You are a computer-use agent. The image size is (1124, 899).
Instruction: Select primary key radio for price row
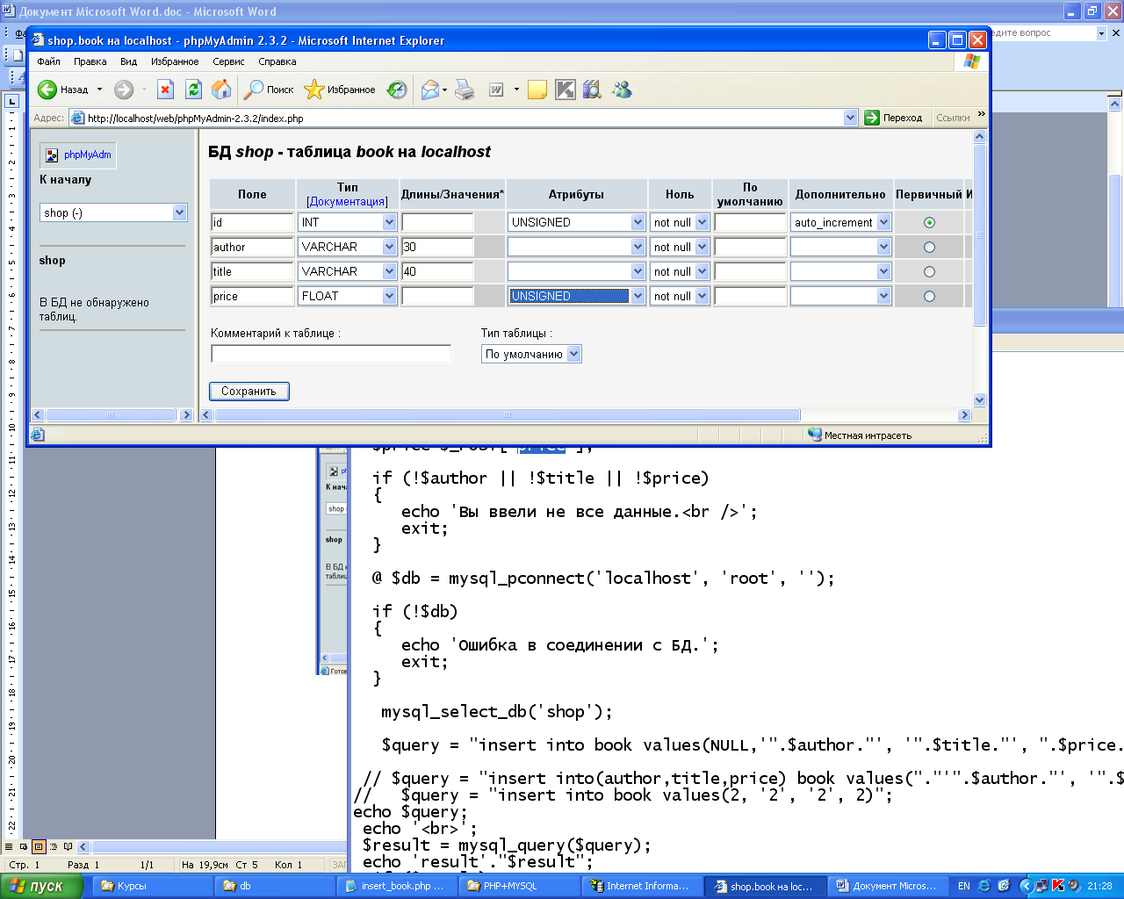[929, 297]
